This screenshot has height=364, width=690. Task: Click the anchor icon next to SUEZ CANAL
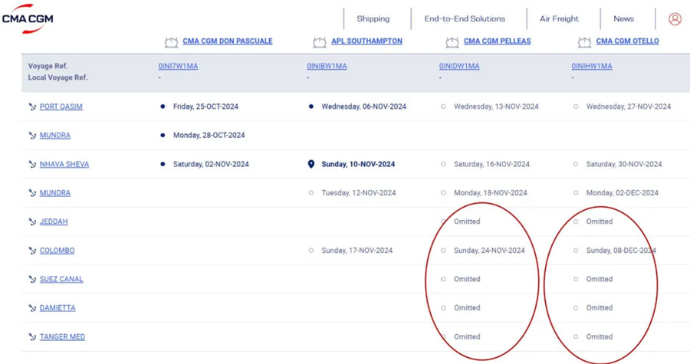click(x=32, y=279)
